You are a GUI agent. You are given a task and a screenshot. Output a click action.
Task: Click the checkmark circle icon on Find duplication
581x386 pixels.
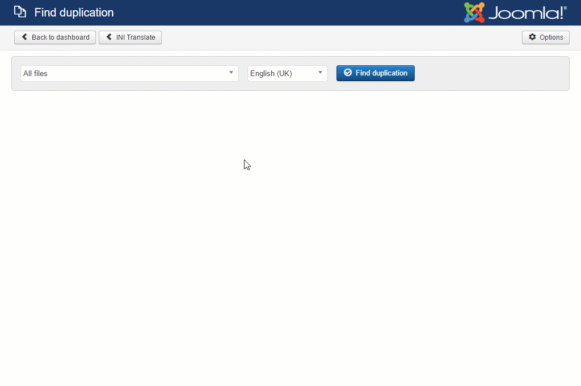(348, 73)
